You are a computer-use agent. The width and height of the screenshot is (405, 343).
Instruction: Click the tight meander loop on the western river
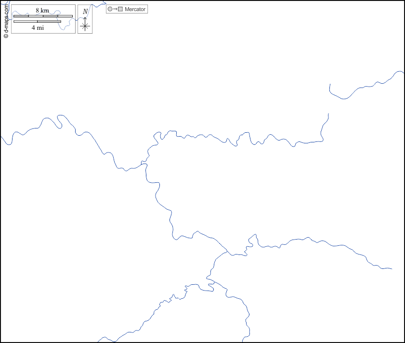(x=60, y=121)
